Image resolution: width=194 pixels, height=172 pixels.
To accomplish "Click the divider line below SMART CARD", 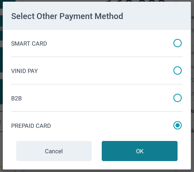I will 97,57.
